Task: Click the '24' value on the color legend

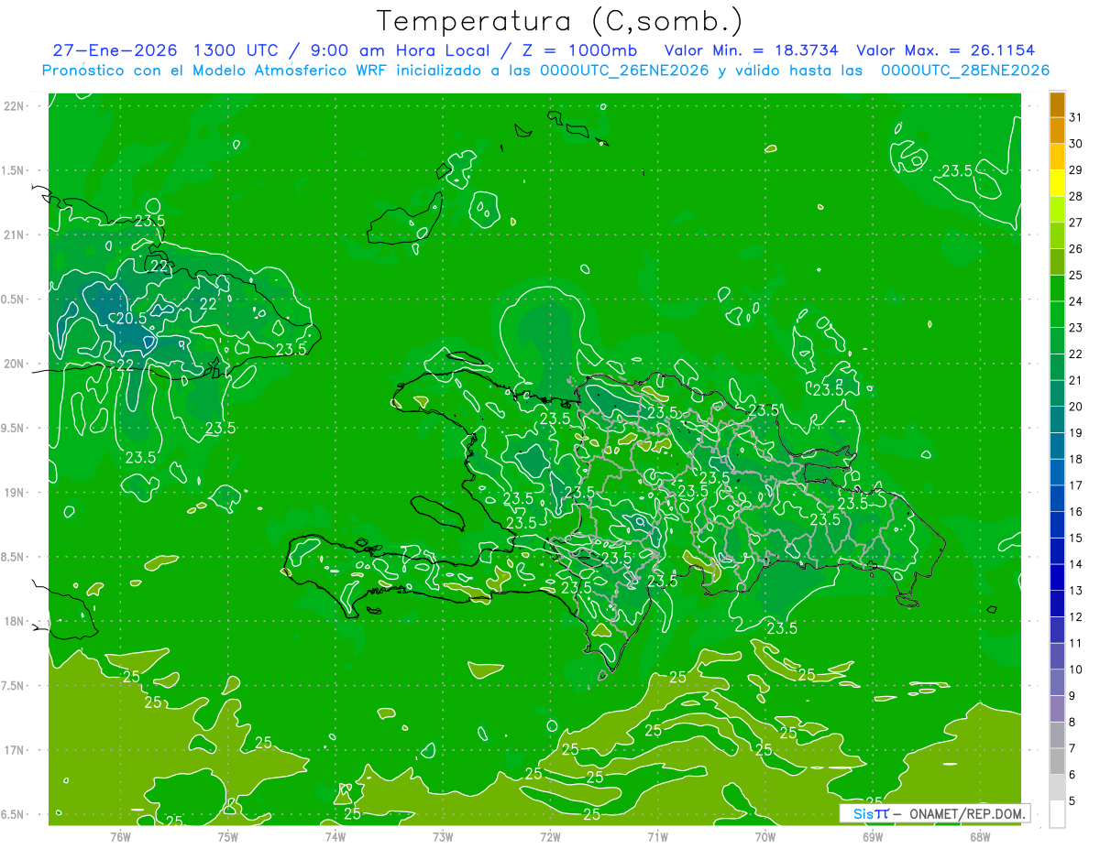Action: (1076, 301)
